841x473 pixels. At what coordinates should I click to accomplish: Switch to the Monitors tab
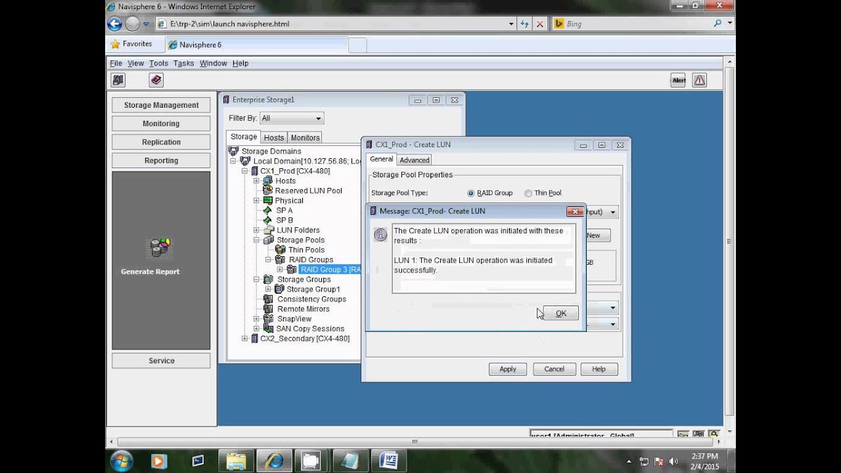coord(305,137)
